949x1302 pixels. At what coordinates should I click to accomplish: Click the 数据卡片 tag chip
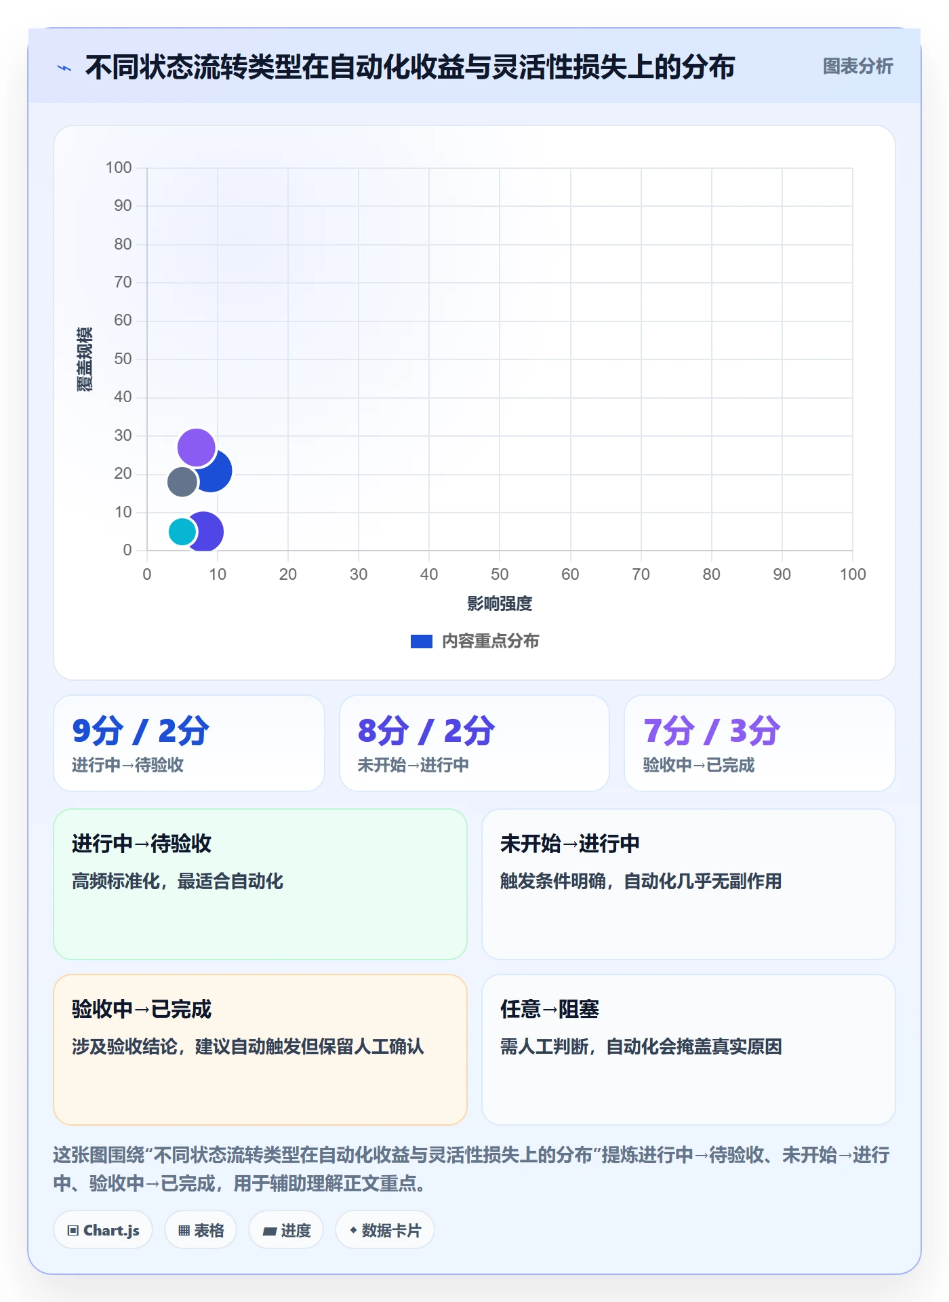(x=385, y=1230)
